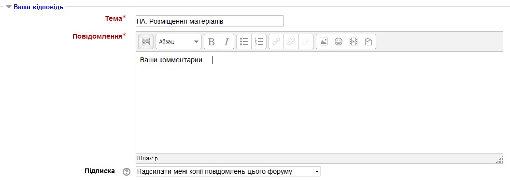Insert a numbered list
This screenshot has width=510, height=180.
coord(259,42)
